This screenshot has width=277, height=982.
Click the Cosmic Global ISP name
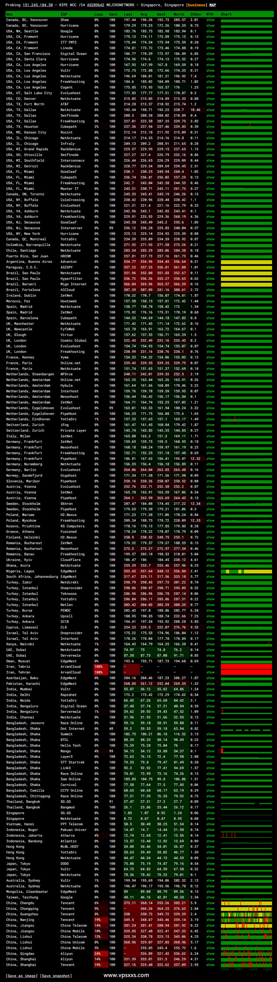point(73,340)
